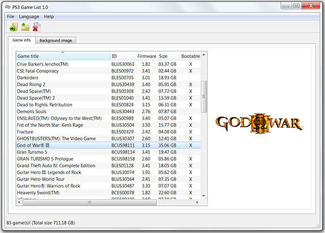Select Guitar Hero III: Legends of Rock
This screenshot has width=325, height=233.
108,172
